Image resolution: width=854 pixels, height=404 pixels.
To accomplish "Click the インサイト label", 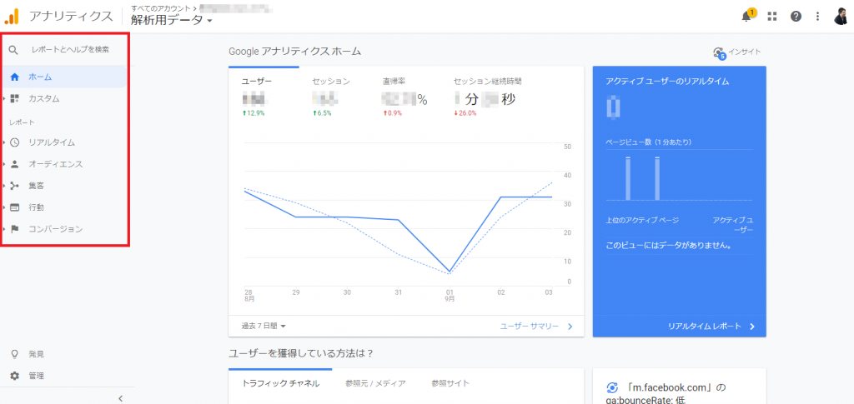I will tap(745, 52).
